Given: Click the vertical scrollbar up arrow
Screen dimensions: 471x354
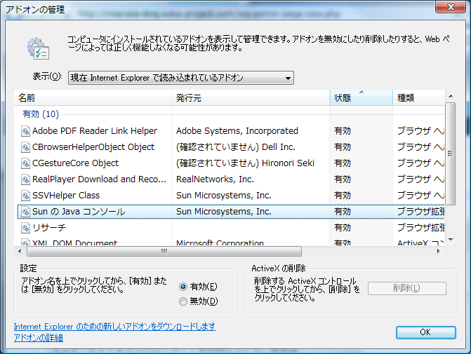Looking at the screenshot, I should click(x=450, y=96).
